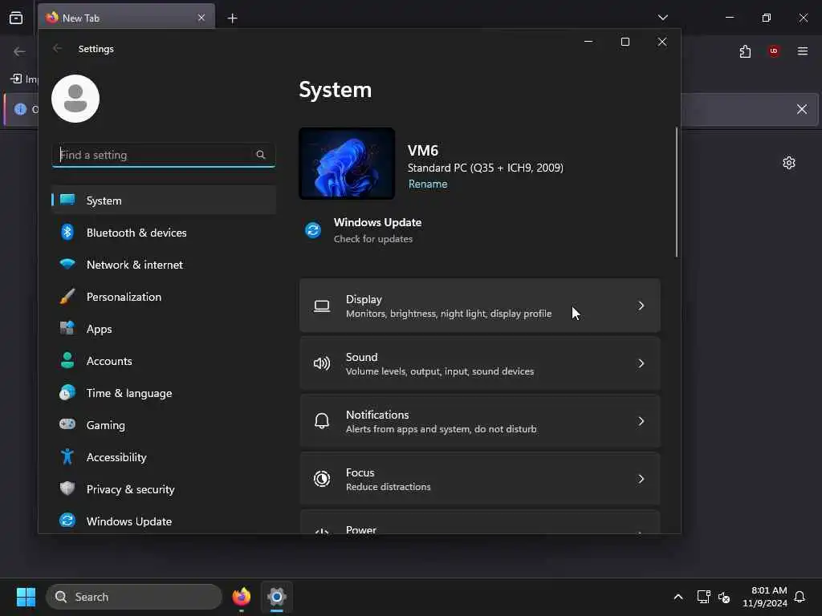This screenshot has height=616, width=822.
Task: Click the user profile avatar
Action: [75, 99]
